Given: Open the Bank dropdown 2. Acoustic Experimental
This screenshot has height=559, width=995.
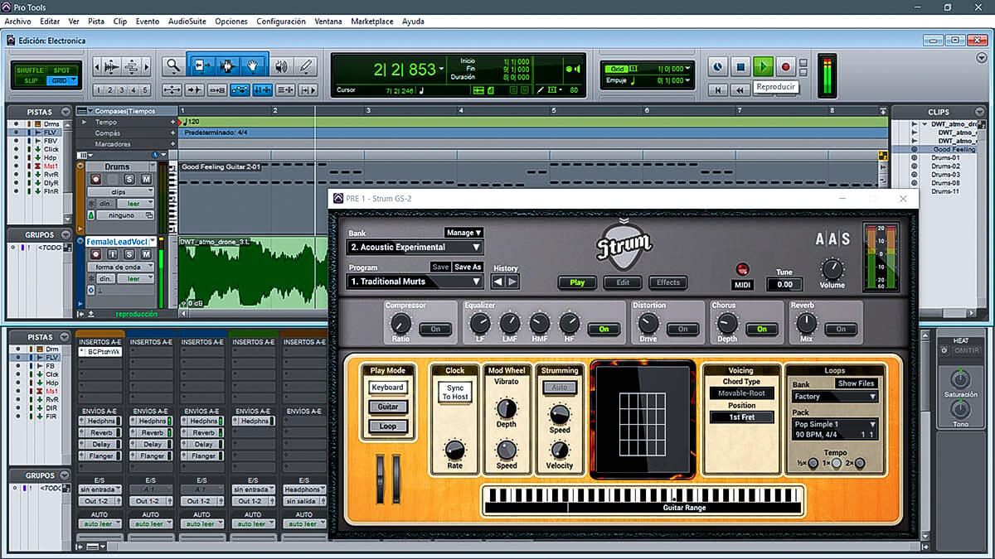Looking at the screenshot, I should pos(415,247).
